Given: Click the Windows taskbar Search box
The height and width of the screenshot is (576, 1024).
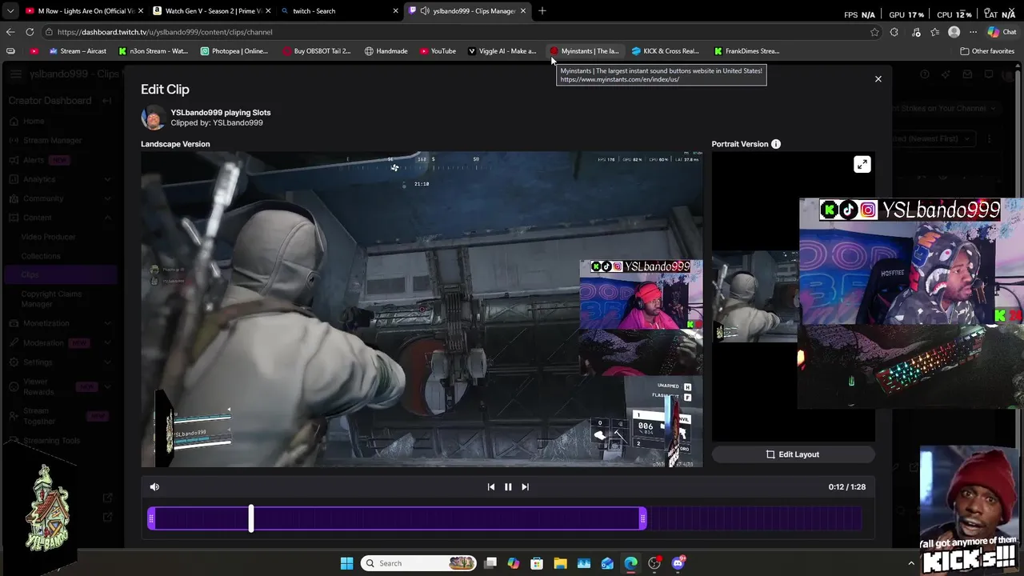Looking at the screenshot, I should pos(419,563).
